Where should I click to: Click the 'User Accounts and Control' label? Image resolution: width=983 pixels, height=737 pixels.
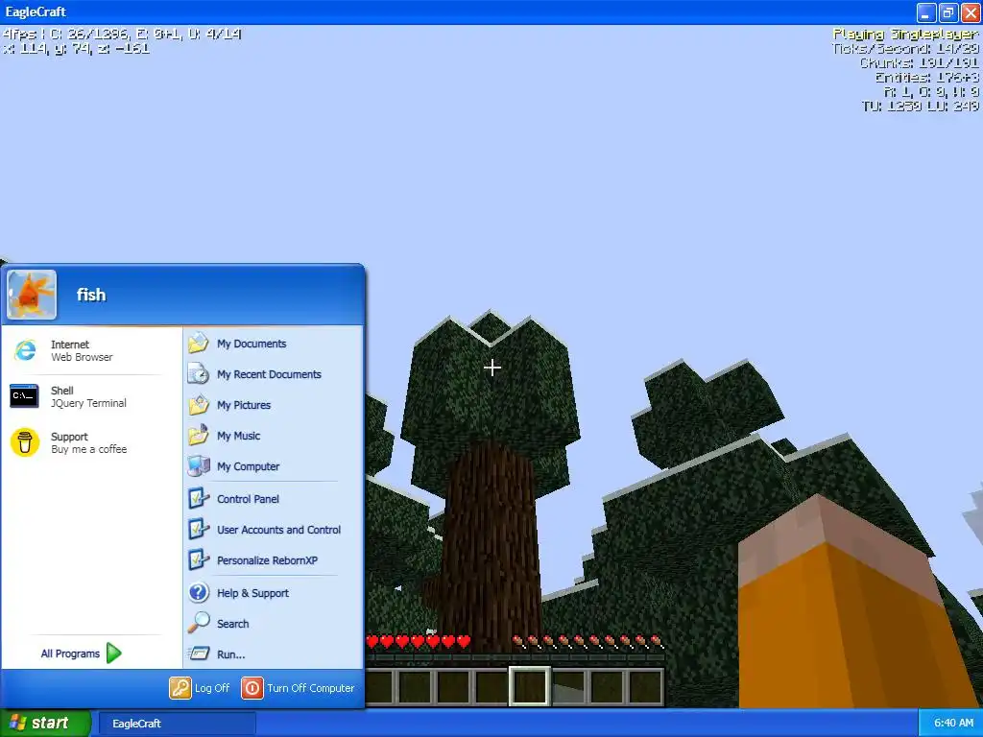(279, 530)
